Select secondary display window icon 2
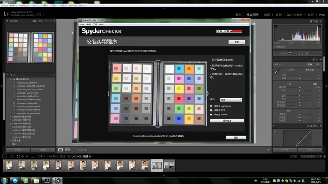This screenshot has width=328, height=184. [11, 156]
